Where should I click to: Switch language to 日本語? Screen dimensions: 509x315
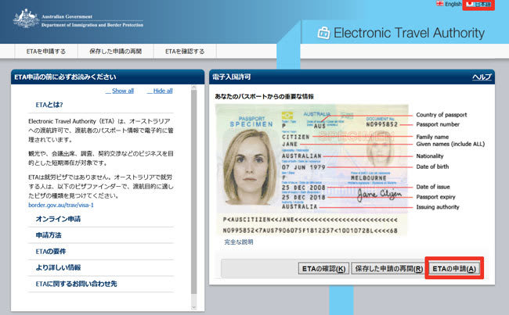click(478, 4)
